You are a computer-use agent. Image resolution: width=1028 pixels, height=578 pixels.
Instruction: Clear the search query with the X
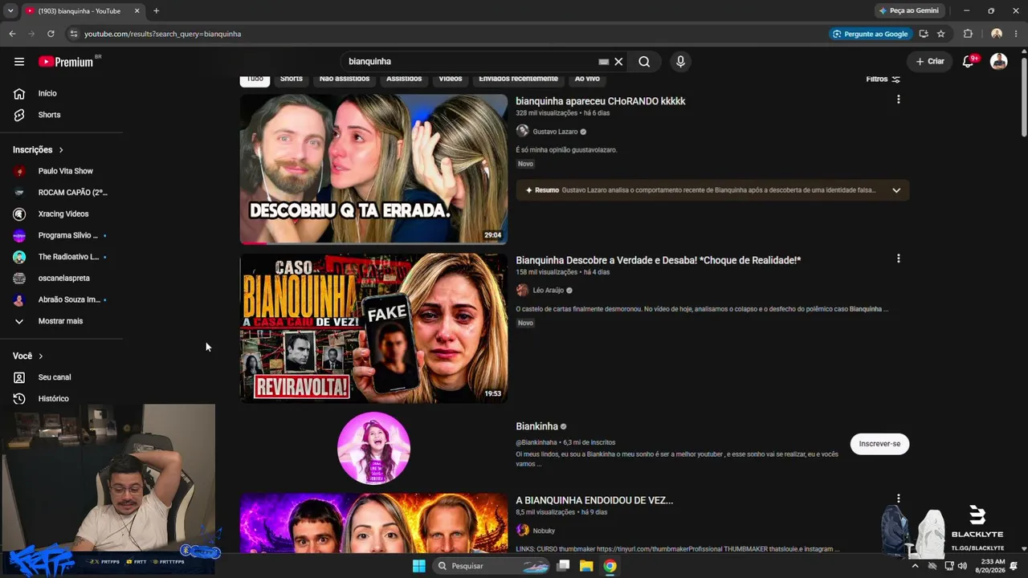[618, 62]
